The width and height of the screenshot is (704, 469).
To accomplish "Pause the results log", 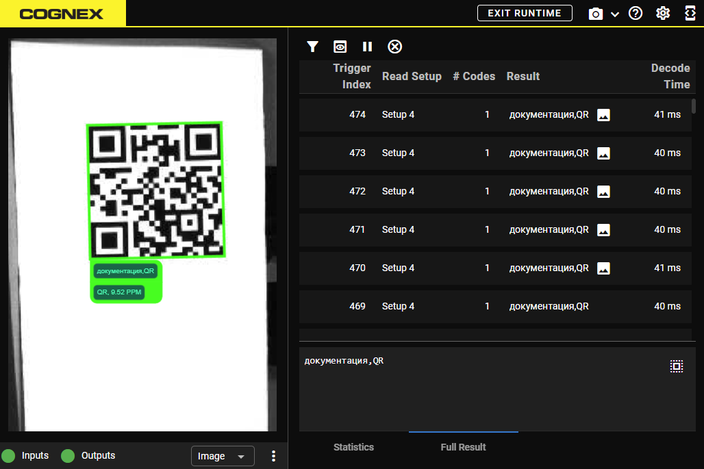I will [x=368, y=47].
